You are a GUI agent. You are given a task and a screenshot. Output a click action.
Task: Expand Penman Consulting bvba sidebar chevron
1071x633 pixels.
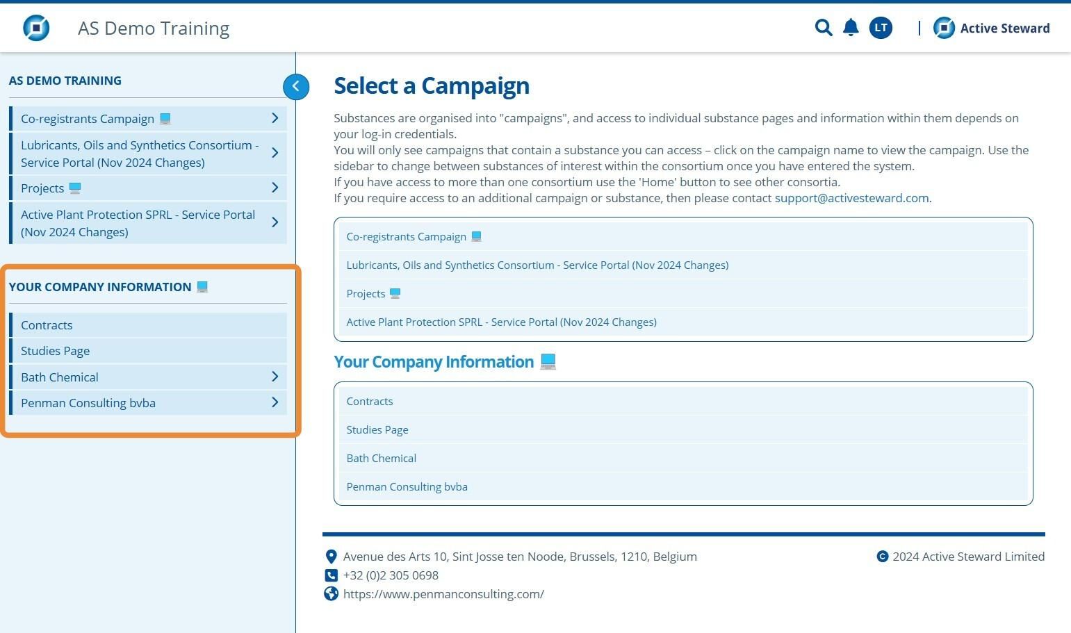tap(275, 402)
